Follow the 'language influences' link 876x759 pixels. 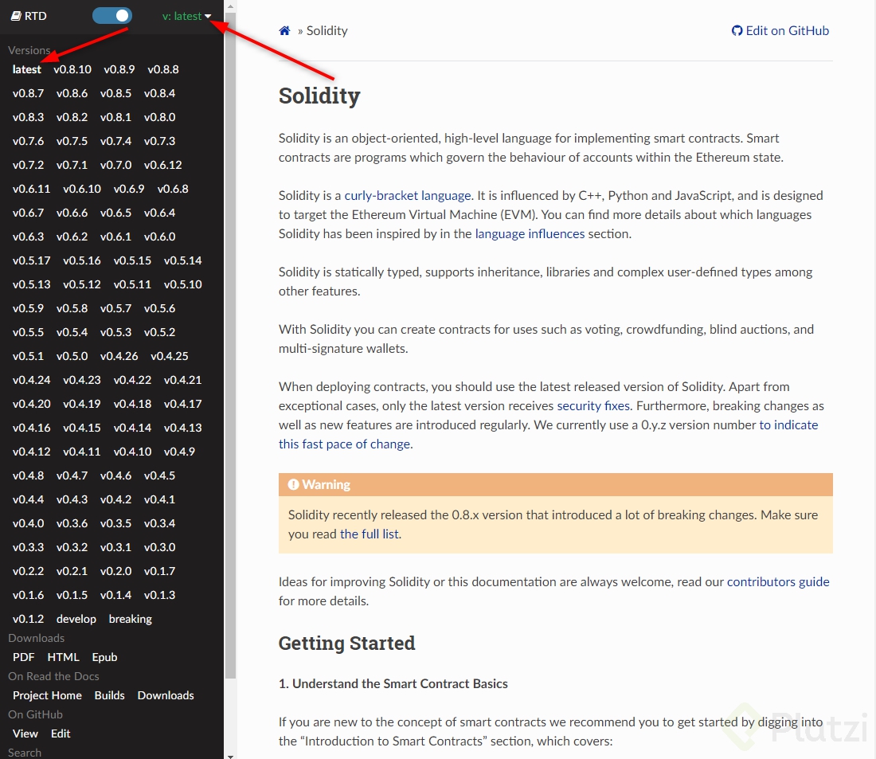coord(530,233)
